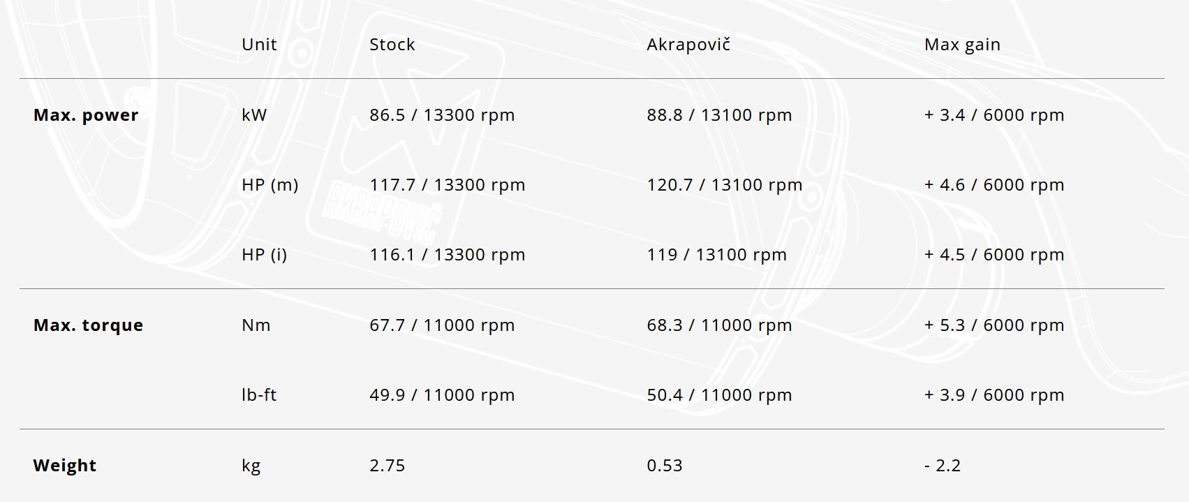
Task: Click Akrapovič value 120.7 / 13100 rpm
Action: pyautogui.click(x=724, y=185)
